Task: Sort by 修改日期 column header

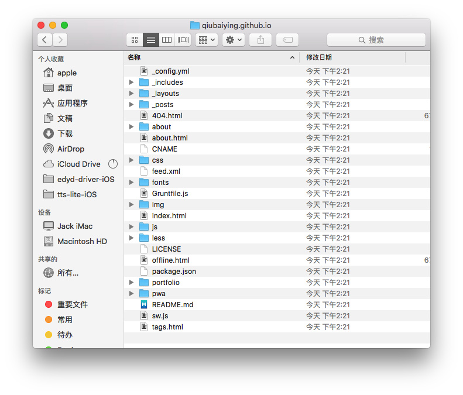Action: point(352,57)
